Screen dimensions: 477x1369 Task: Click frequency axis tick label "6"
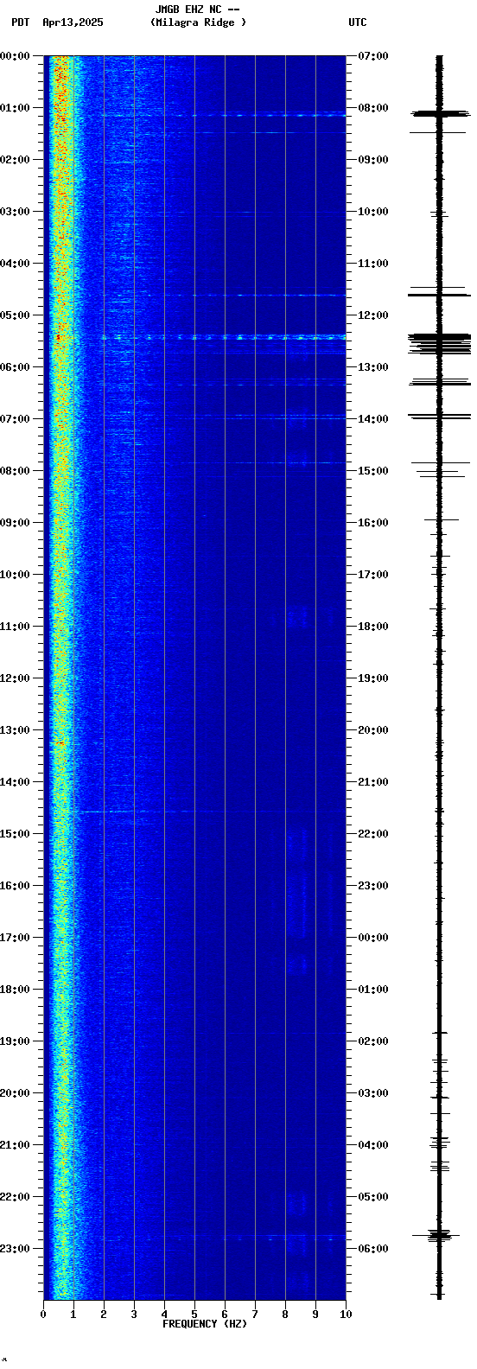[x=225, y=1315]
